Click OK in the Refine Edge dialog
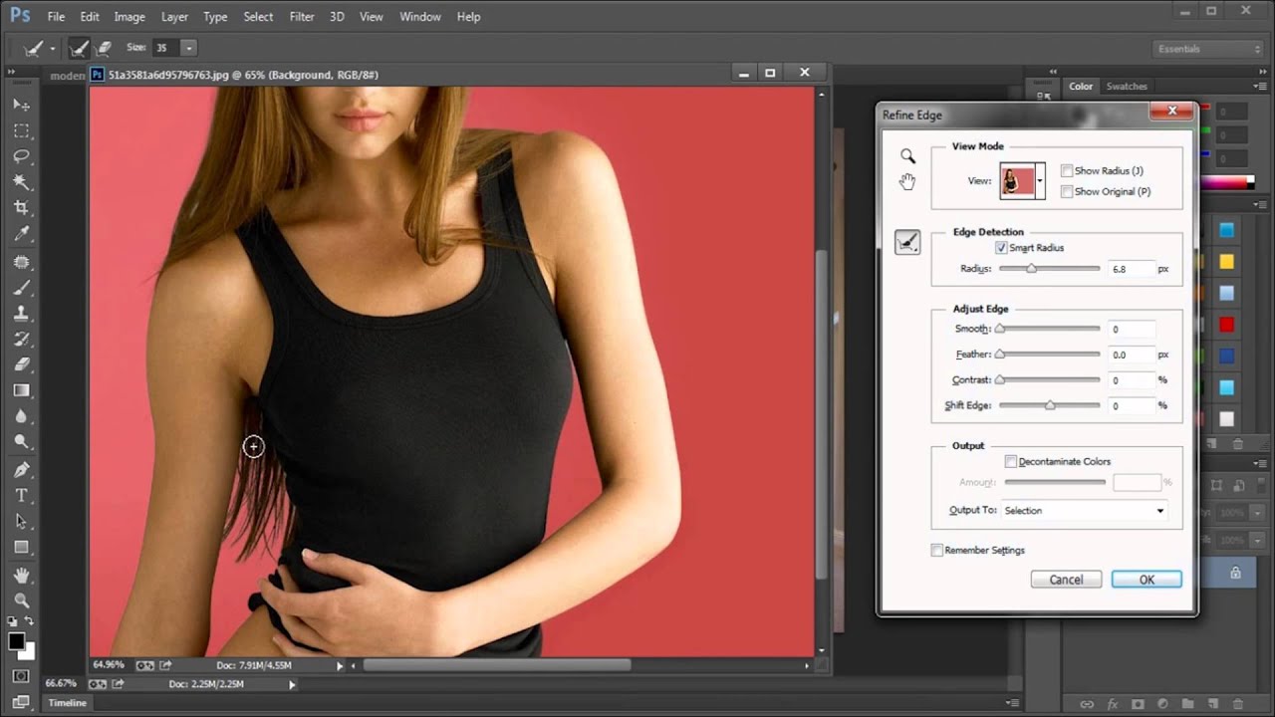The width and height of the screenshot is (1275, 717). coord(1147,580)
